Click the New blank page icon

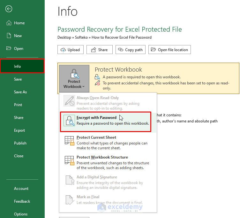[9, 35]
